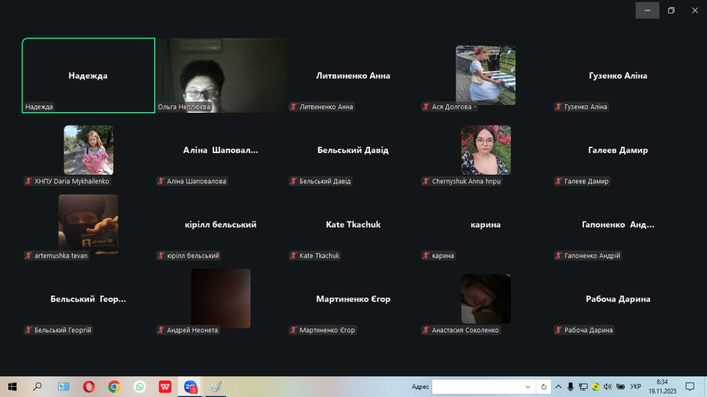Image resolution: width=707 pixels, height=397 pixels.
Task: Click the muted mic icon for Kate Tkachuk
Action: pos(294,256)
